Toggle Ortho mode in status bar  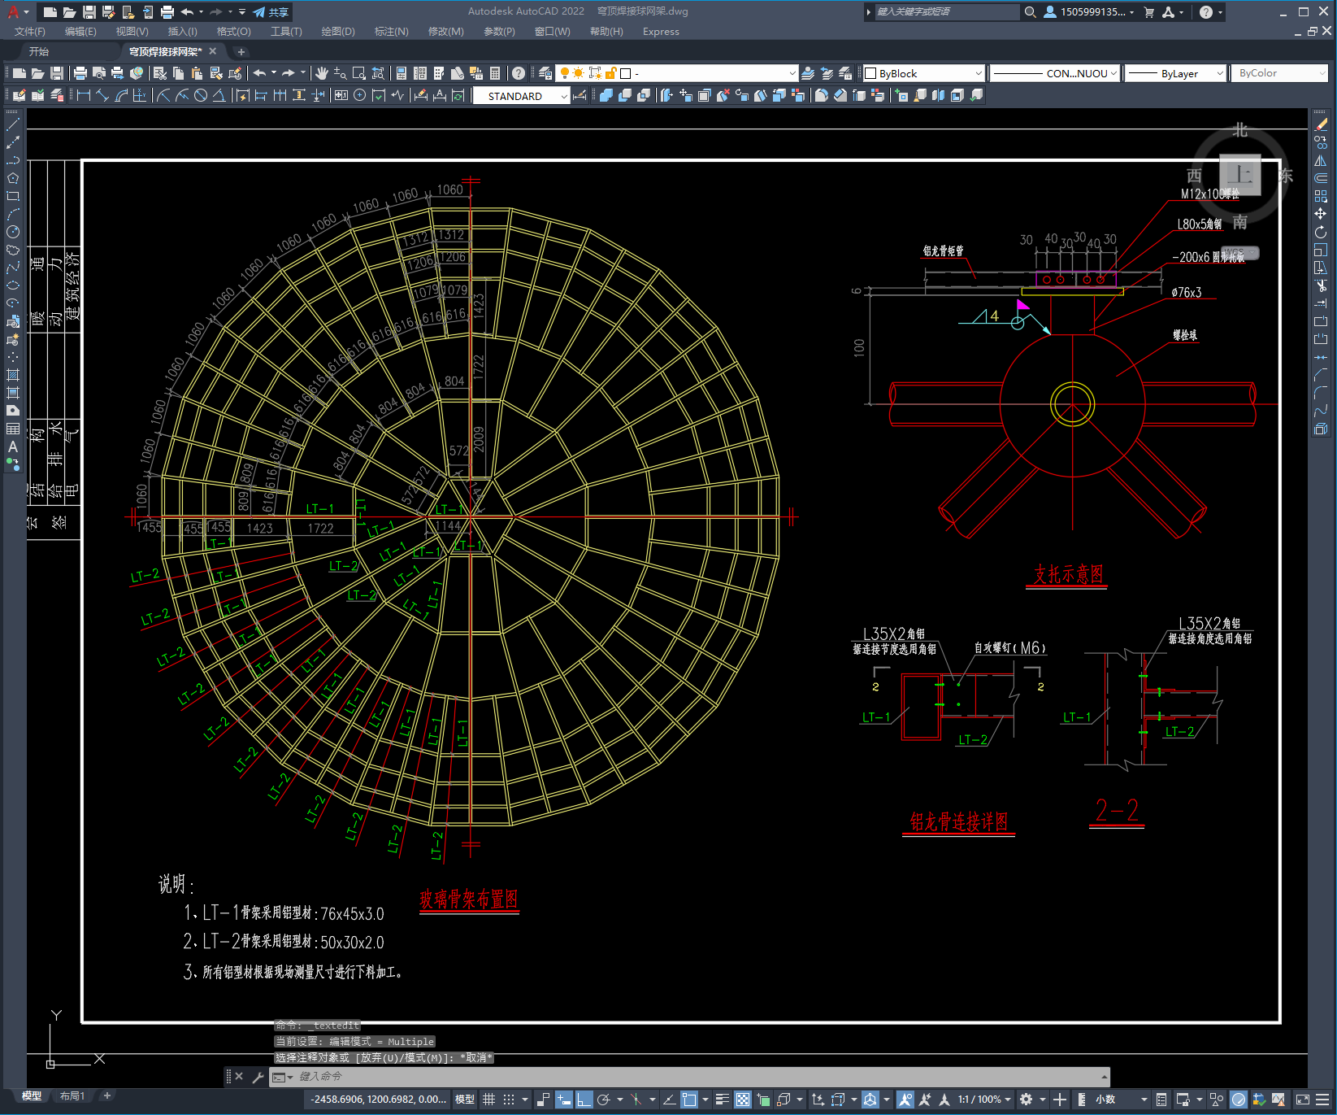coord(584,1100)
